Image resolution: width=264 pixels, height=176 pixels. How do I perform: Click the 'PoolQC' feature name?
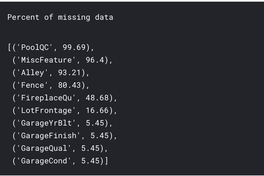point(35,47)
